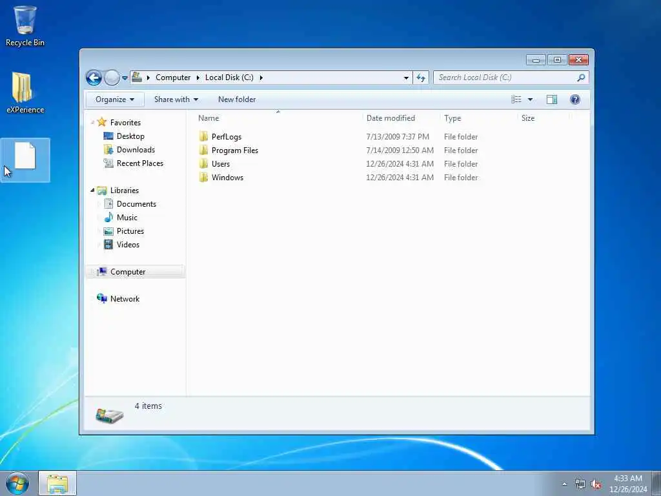Open the Share with menu

click(176, 99)
